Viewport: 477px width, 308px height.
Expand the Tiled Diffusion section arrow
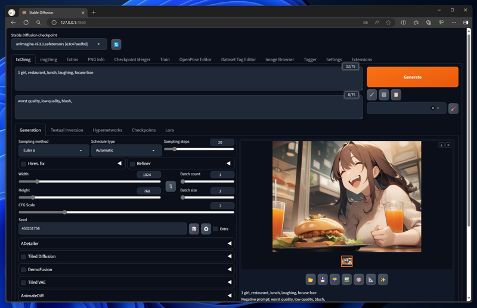[x=230, y=256]
